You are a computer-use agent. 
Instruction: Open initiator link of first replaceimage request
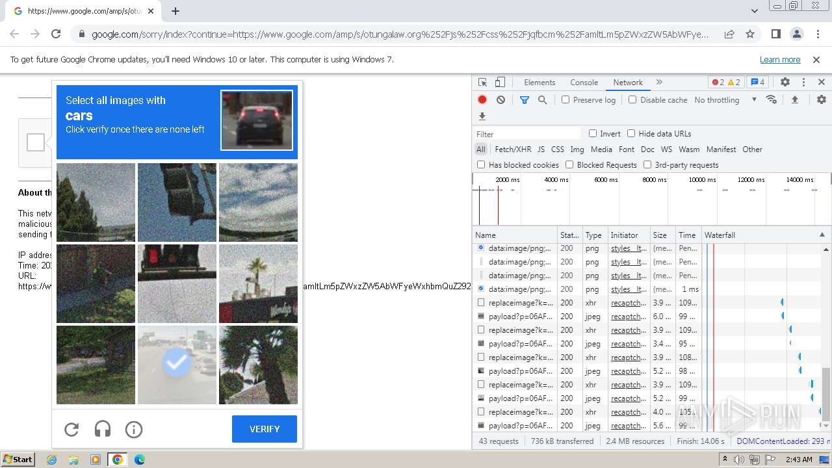[x=629, y=303]
